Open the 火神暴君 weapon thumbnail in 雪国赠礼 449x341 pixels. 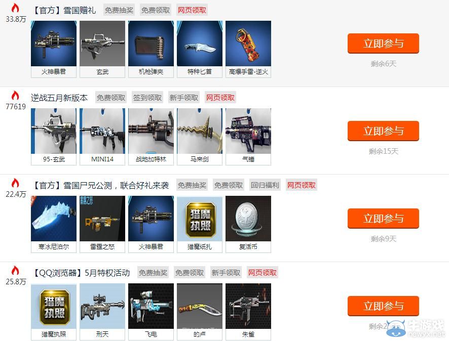tap(54, 44)
